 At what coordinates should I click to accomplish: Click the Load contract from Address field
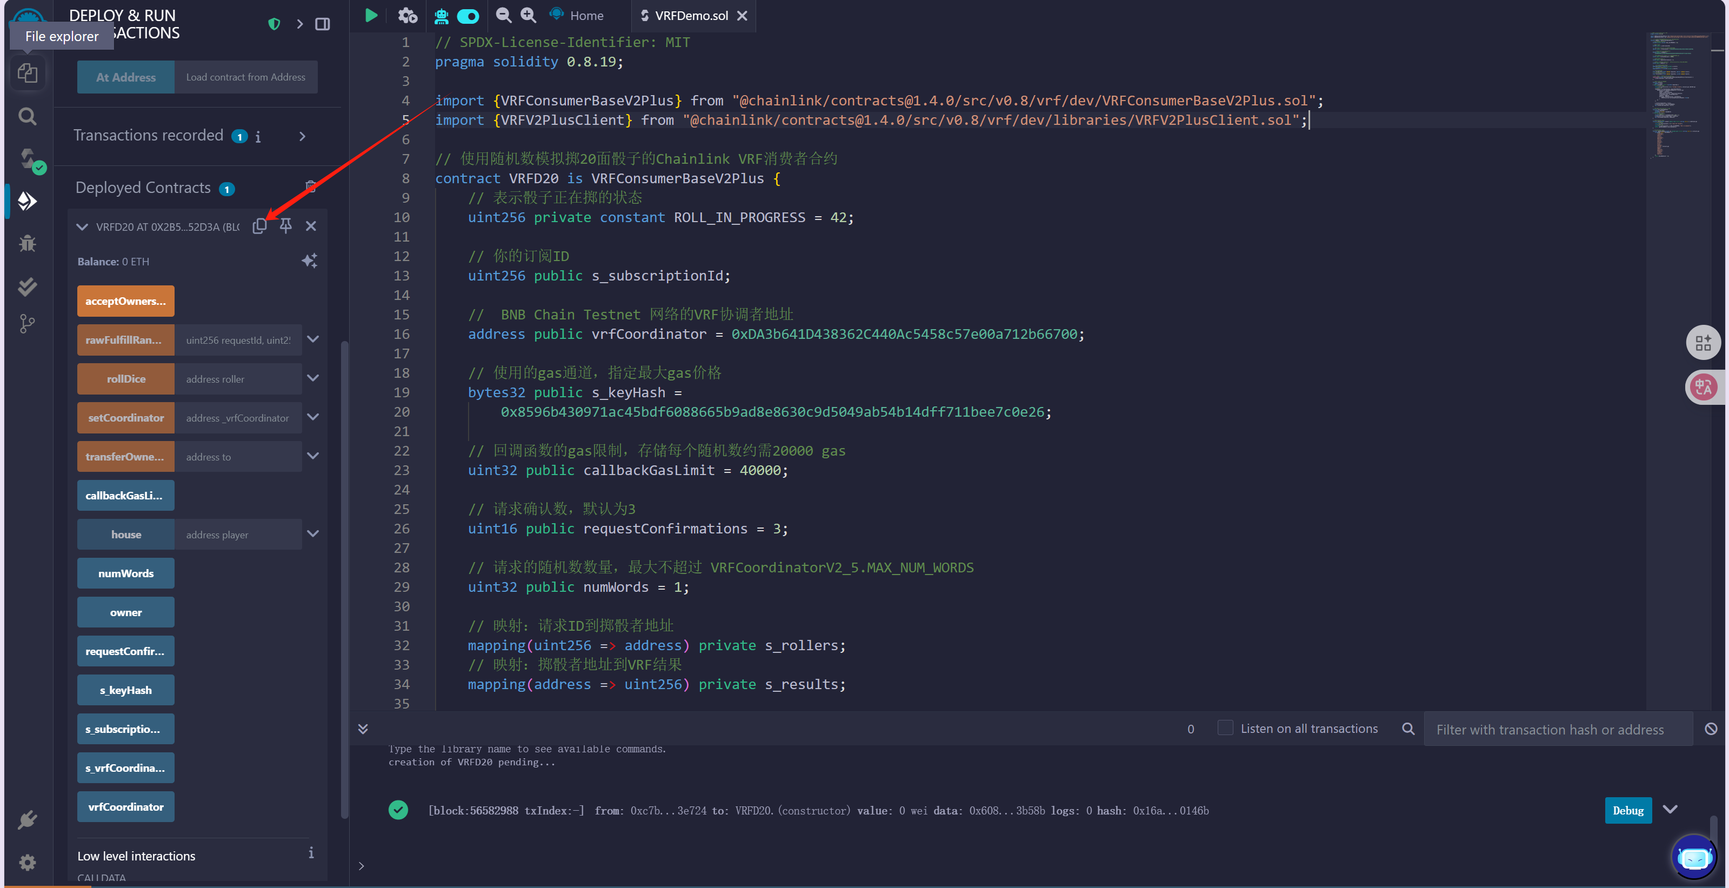tap(246, 77)
